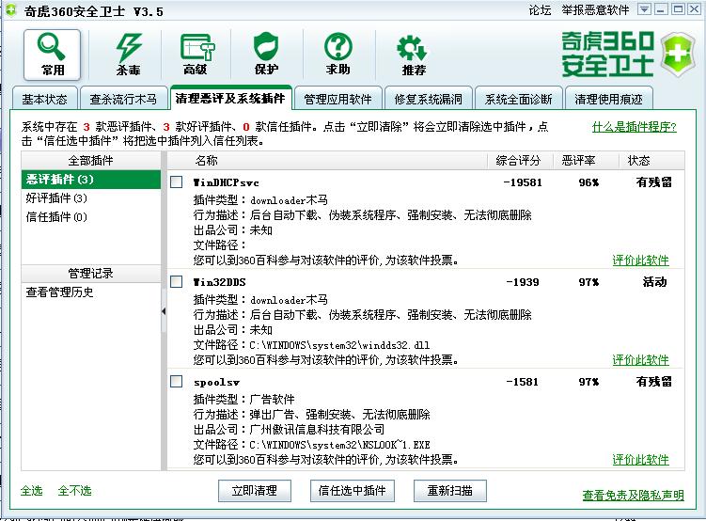The height and width of the screenshot is (521, 706).
Task: Tick the spoolsv plugin checkbox
Action: (177, 382)
